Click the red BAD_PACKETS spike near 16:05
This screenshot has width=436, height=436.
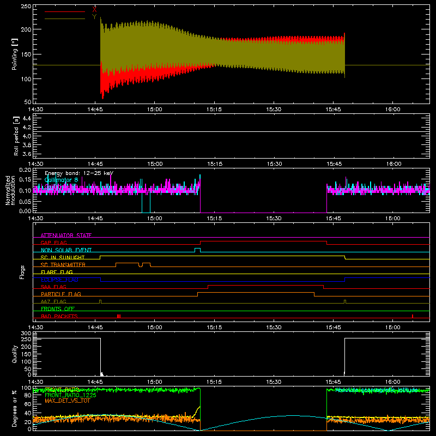[x=413, y=316]
